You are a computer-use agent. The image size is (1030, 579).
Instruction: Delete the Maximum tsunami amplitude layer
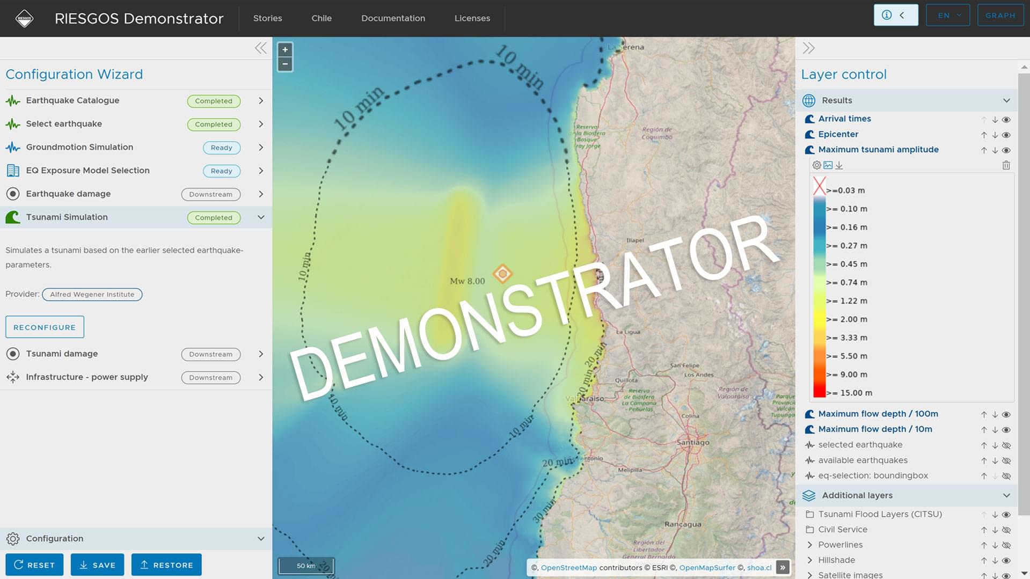(1006, 165)
